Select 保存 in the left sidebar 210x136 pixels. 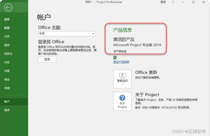[7, 45]
